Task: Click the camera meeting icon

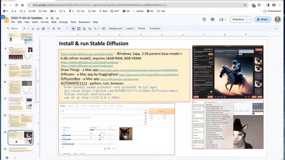Action: (x=221, y=20)
